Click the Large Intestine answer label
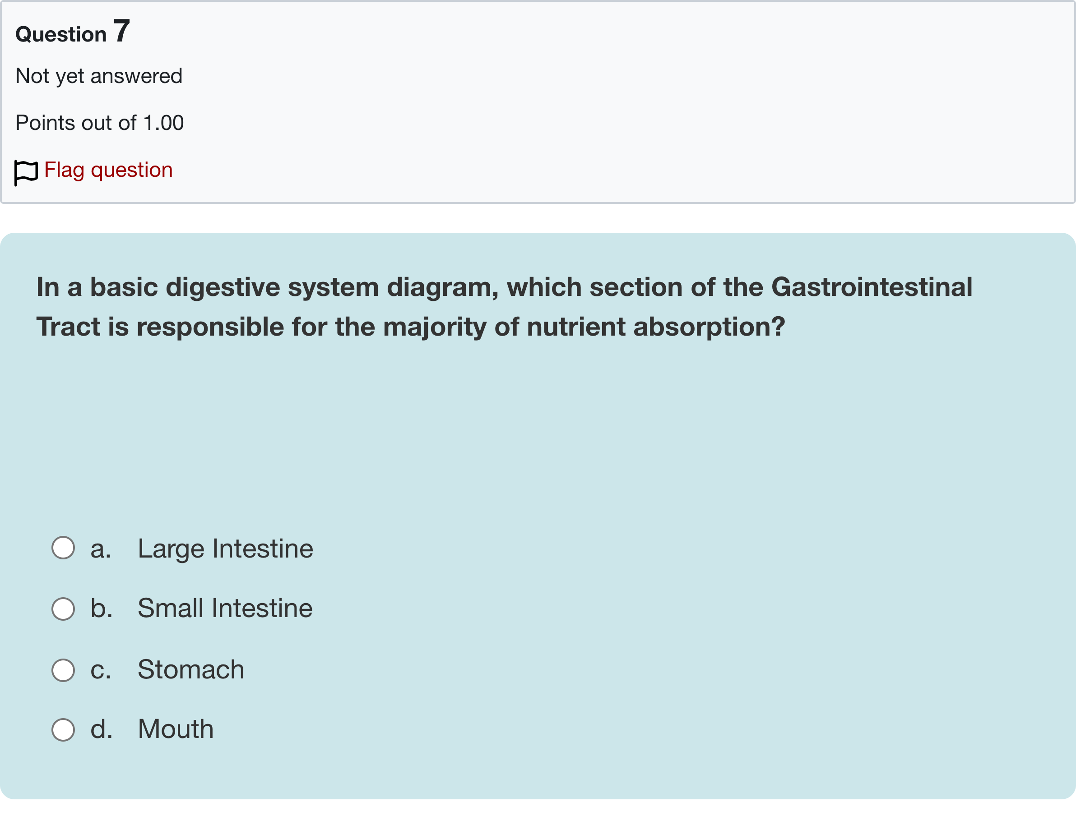 (225, 549)
